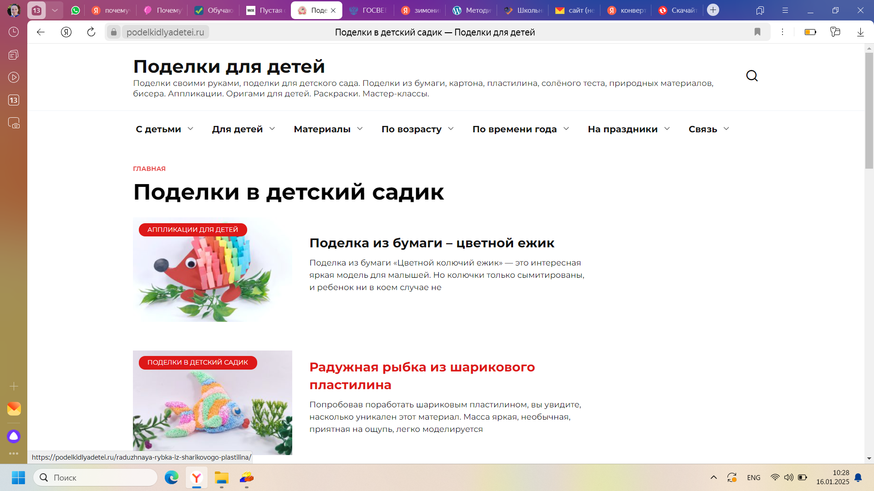The image size is (874, 491).
Task: Switch to the 'ГОСВЕБ' browser tab
Action: coord(368,10)
